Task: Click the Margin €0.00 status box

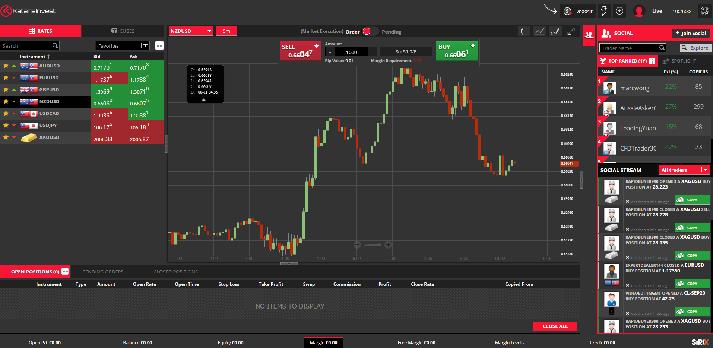Action: (324, 342)
